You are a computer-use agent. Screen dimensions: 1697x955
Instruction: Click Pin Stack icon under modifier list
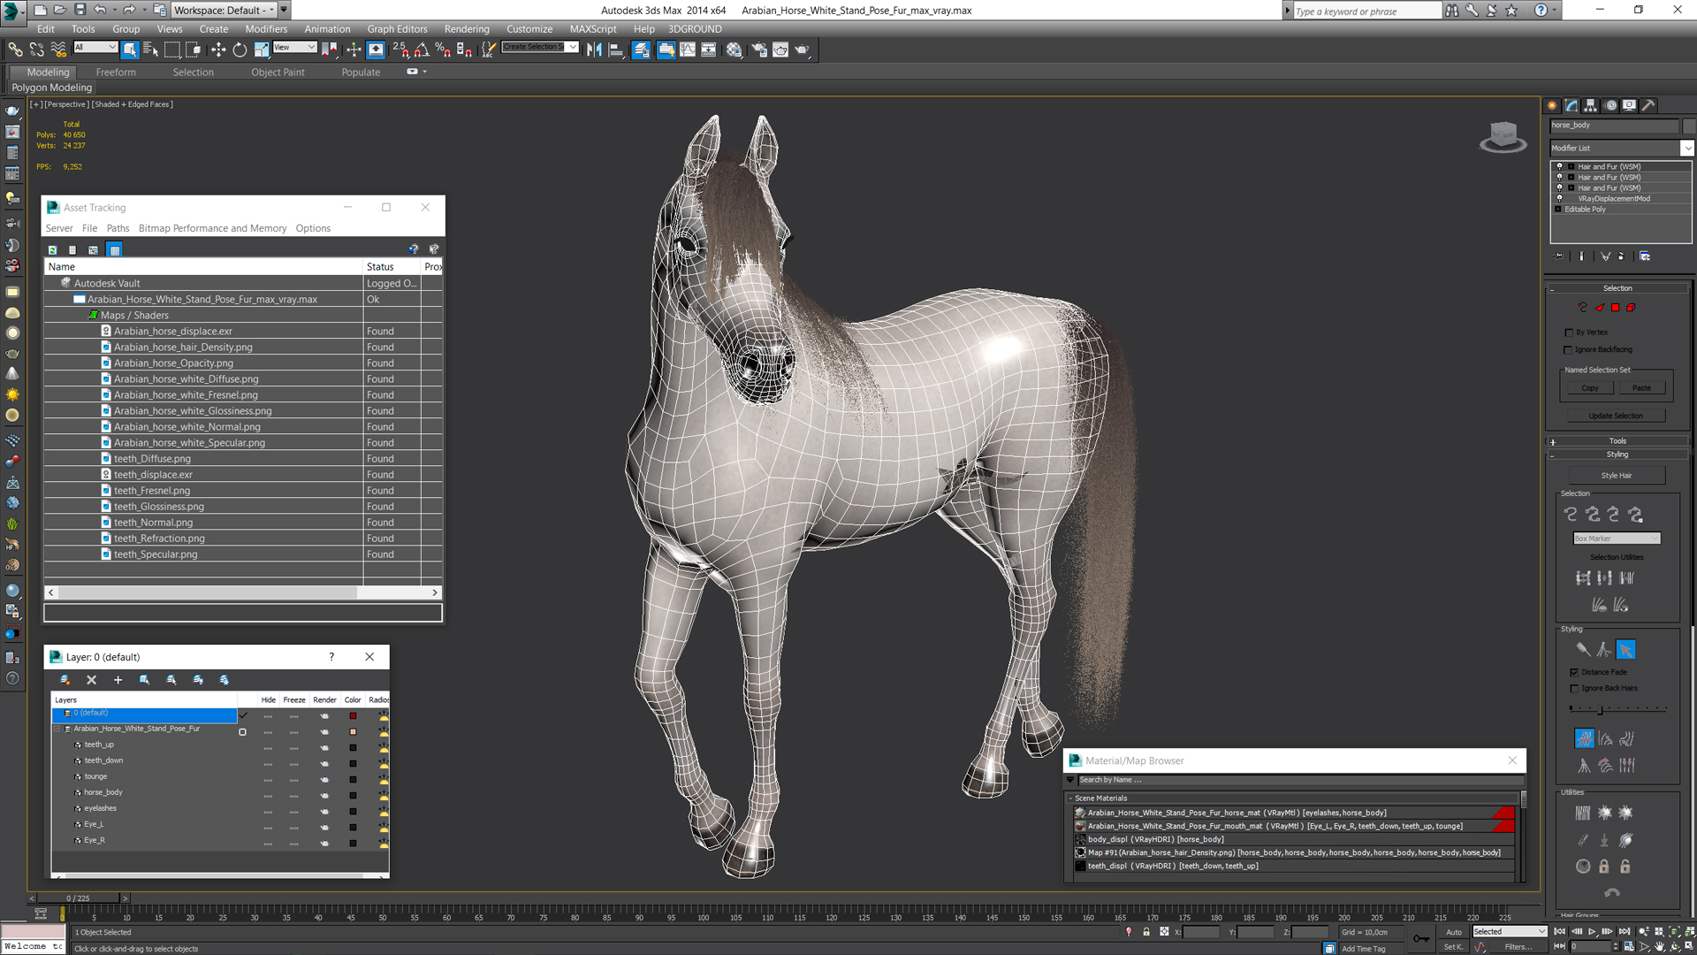coord(1559,256)
